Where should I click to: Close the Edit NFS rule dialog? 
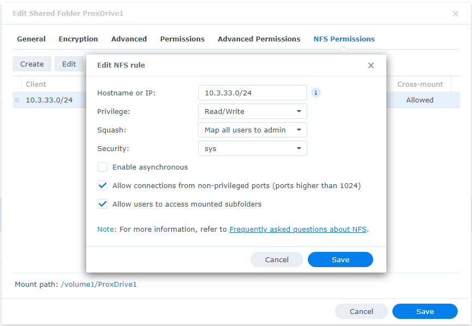pos(371,65)
